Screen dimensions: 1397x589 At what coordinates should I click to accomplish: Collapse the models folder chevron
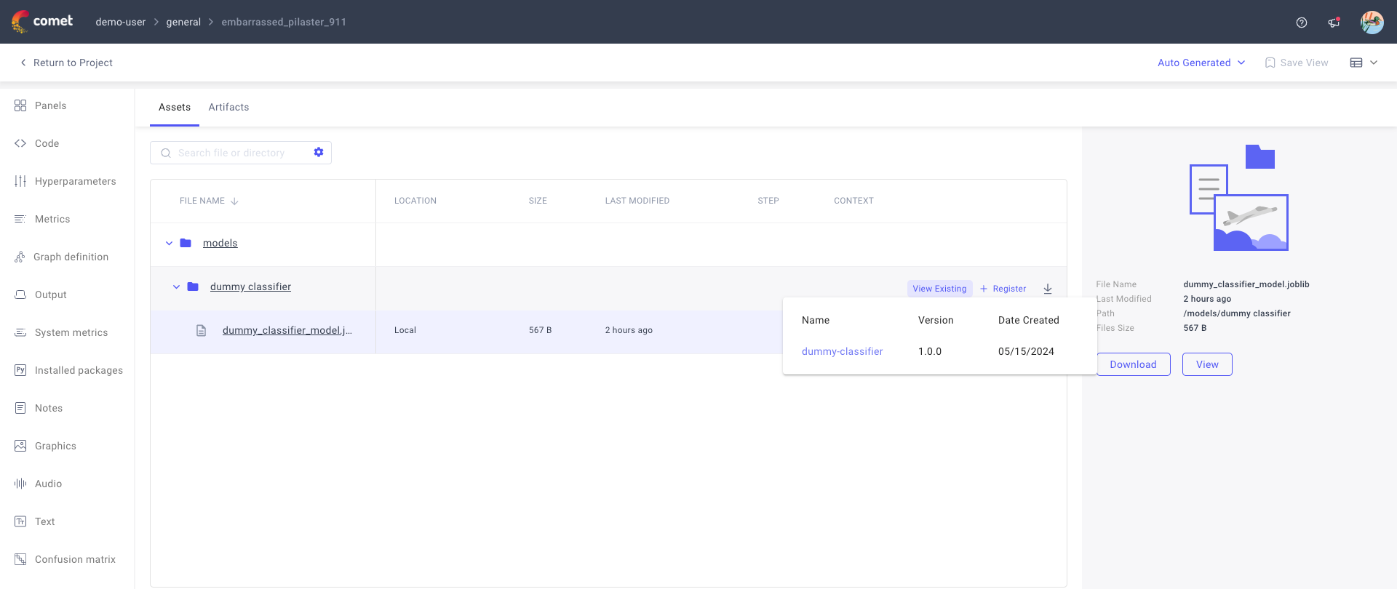pos(169,244)
